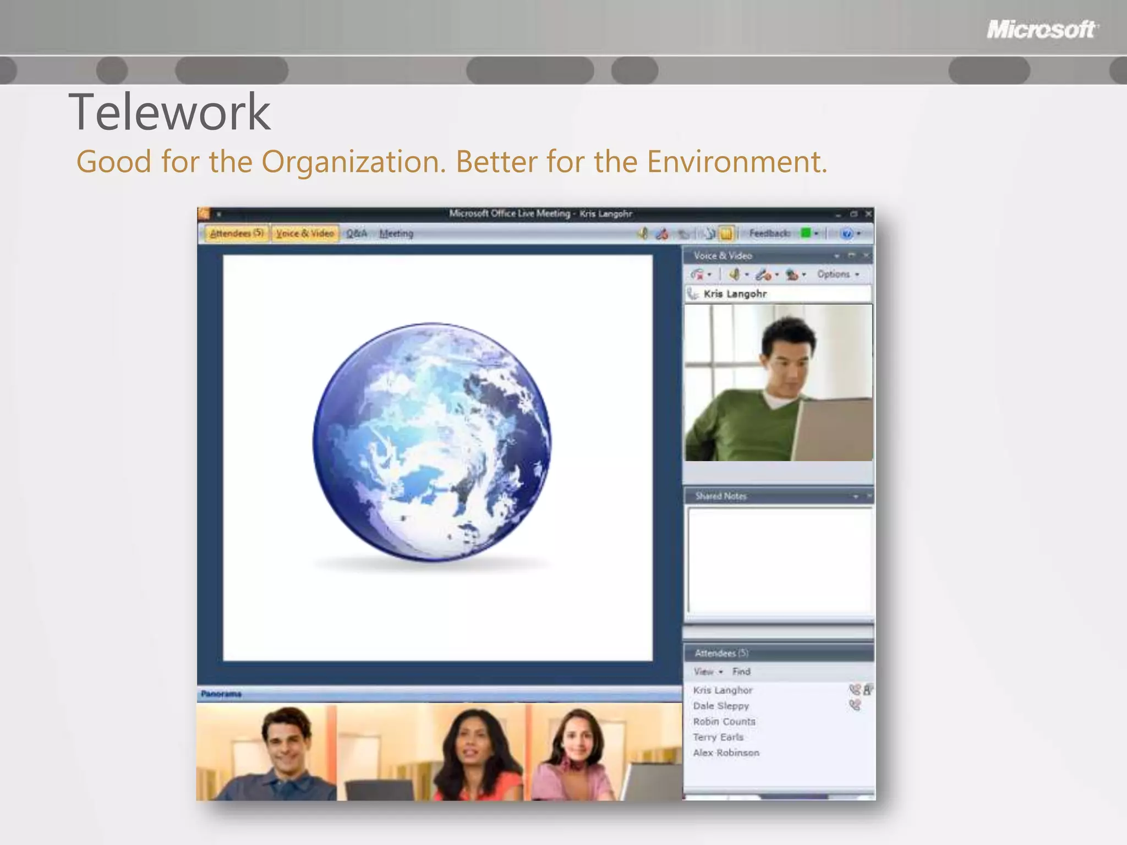
Task: Toggle the highlighted yellow notes icon
Action: pos(726,234)
